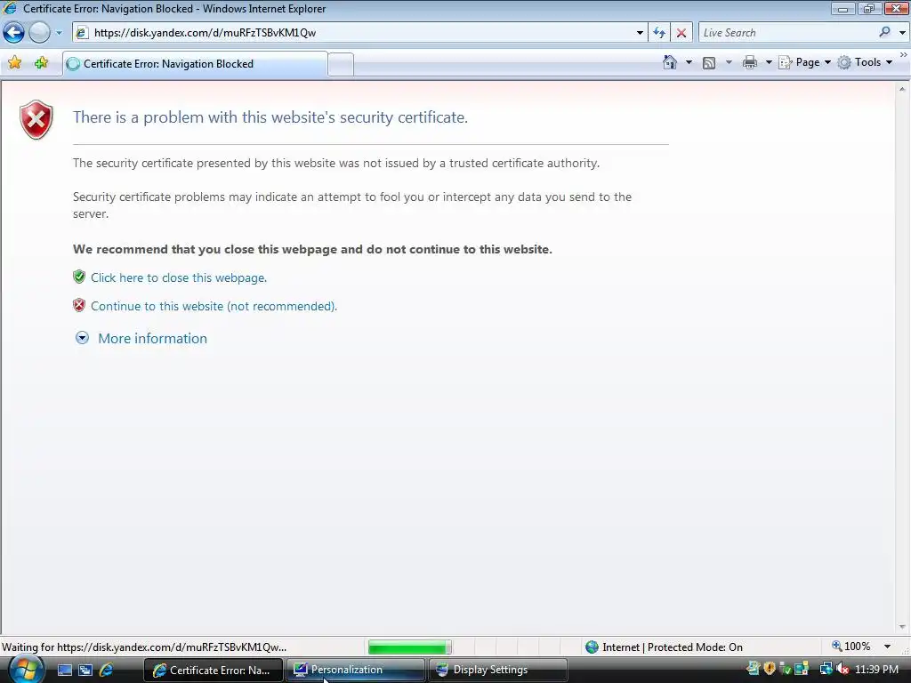The image size is (911, 683).
Task: Open a new blank tab
Action: pos(341,64)
